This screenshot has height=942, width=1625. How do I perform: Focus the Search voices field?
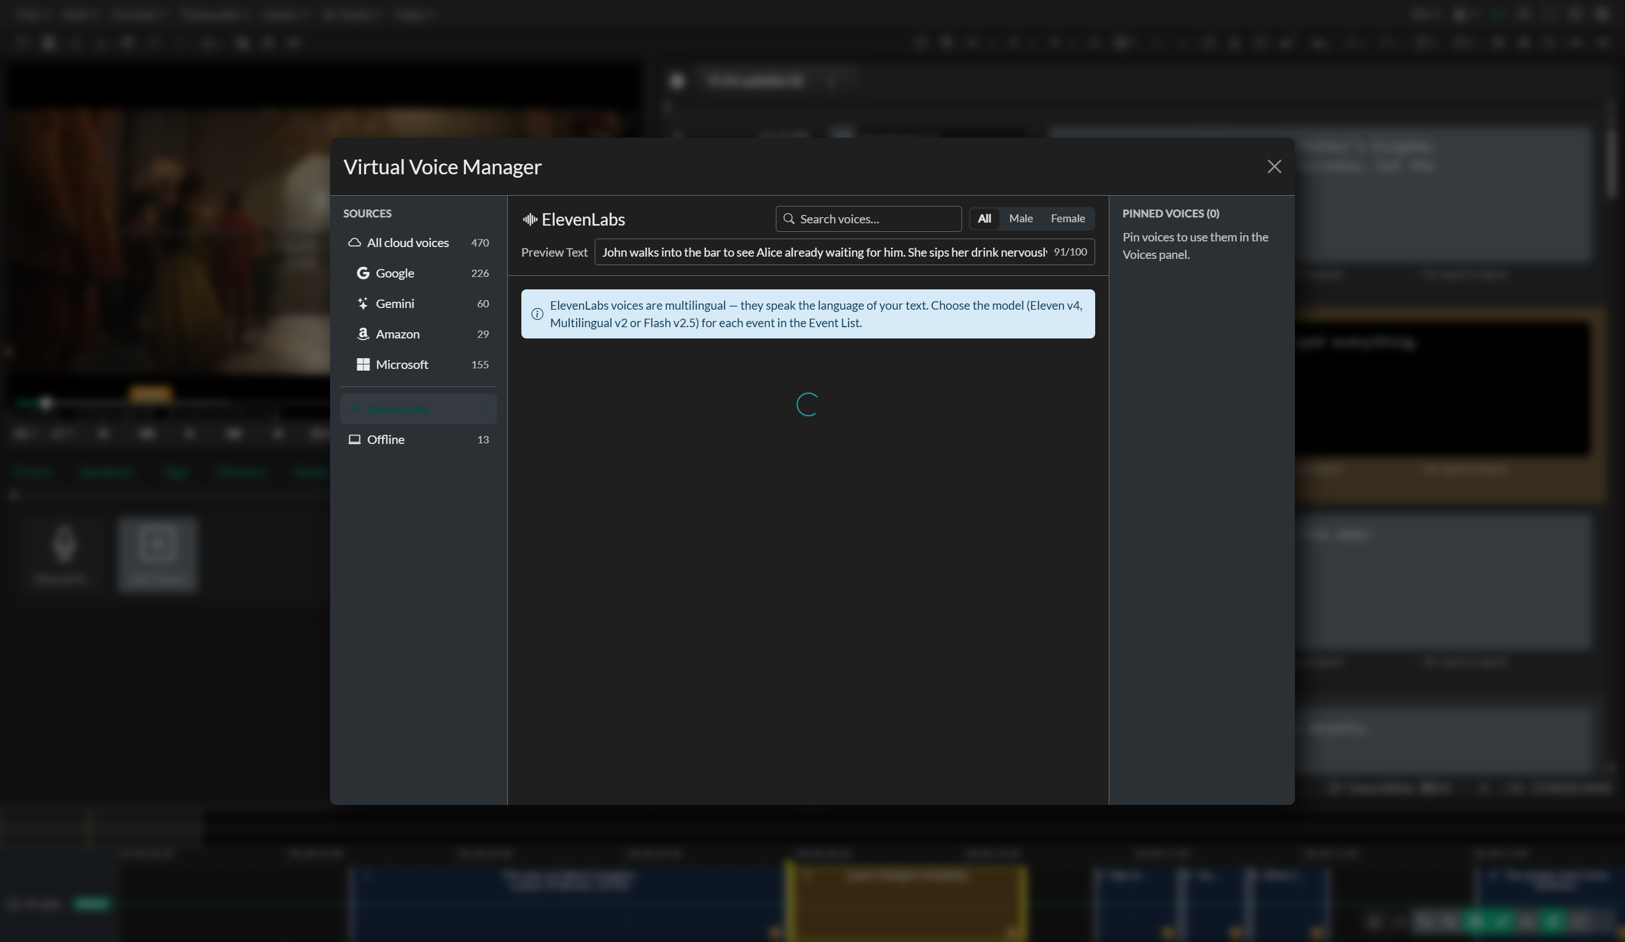click(x=868, y=219)
